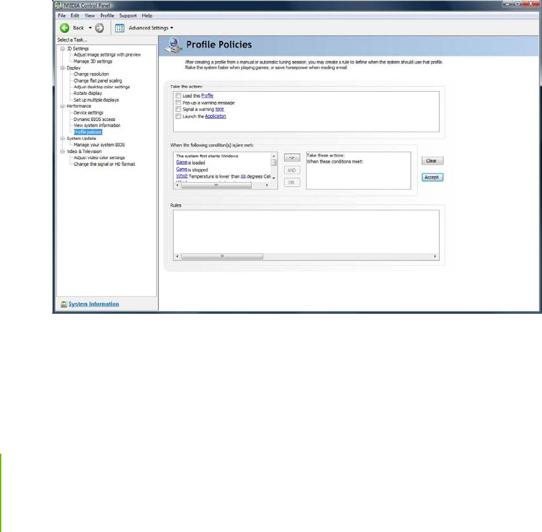The width and height of the screenshot is (542, 532).
Task: Collapse the Performance tree node
Action: pos(62,106)
